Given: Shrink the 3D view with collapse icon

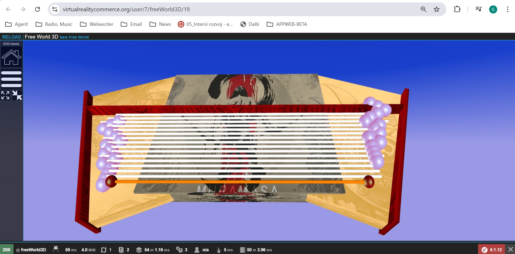Looking at the screenshot, I should coord(17,95).
